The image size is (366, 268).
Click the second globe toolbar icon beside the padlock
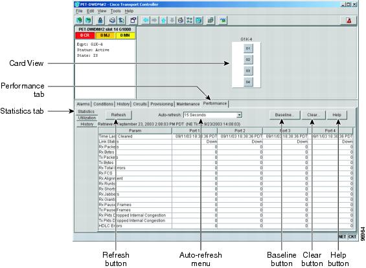coord(88,21)
